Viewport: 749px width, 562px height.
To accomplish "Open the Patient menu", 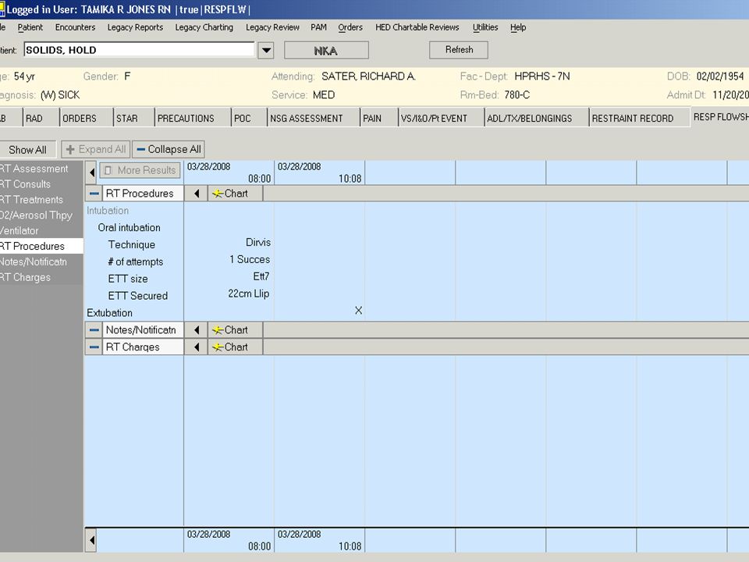I will [x=30, y=27].
